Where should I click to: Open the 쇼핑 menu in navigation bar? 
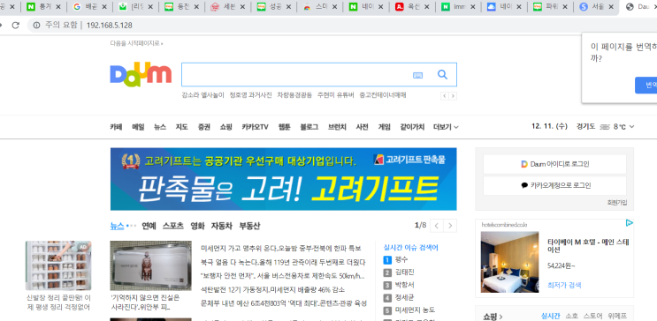point(225,127)
